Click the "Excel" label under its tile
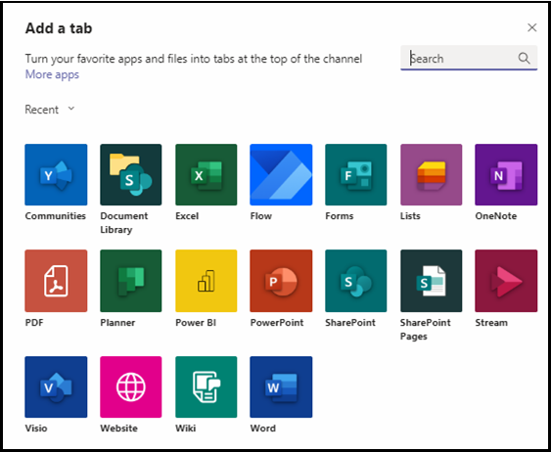This screenshot has height=452, width=551. pyautogui.click(x=187, y=215)
